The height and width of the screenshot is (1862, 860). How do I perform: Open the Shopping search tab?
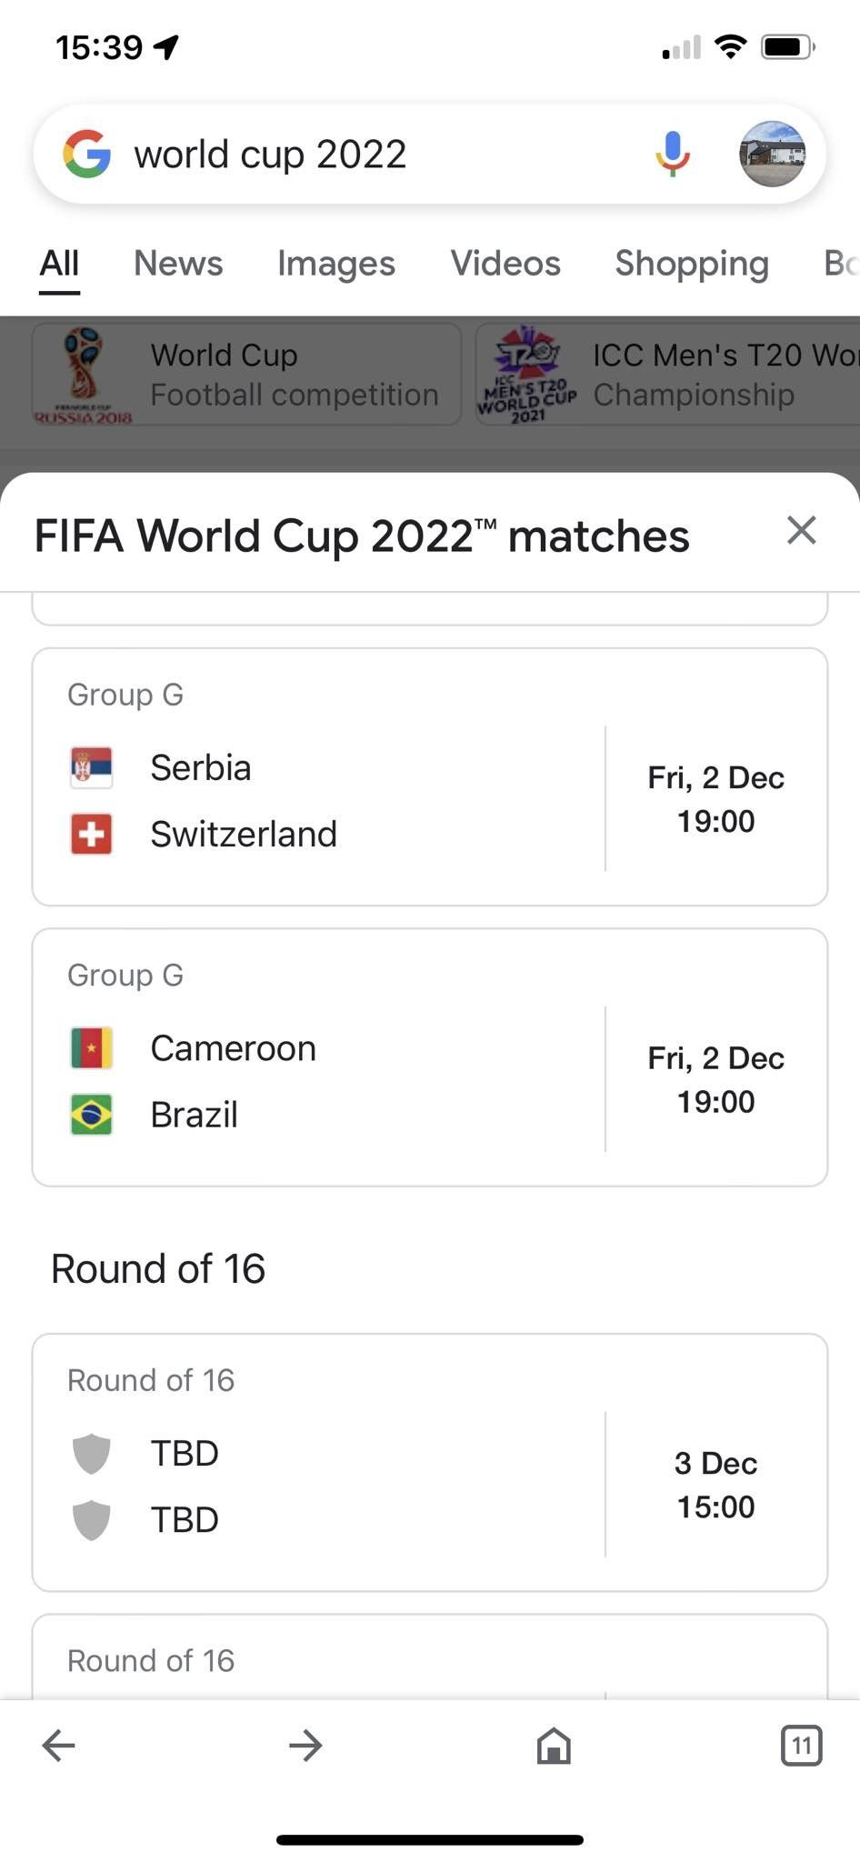coord(692,264)
